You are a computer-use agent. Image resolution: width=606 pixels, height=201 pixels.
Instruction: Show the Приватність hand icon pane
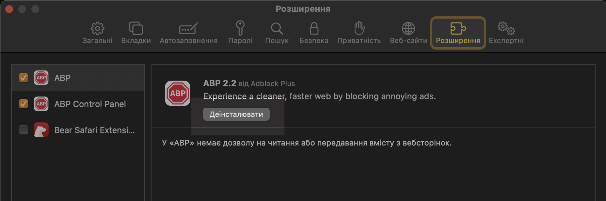coord(359,33)
